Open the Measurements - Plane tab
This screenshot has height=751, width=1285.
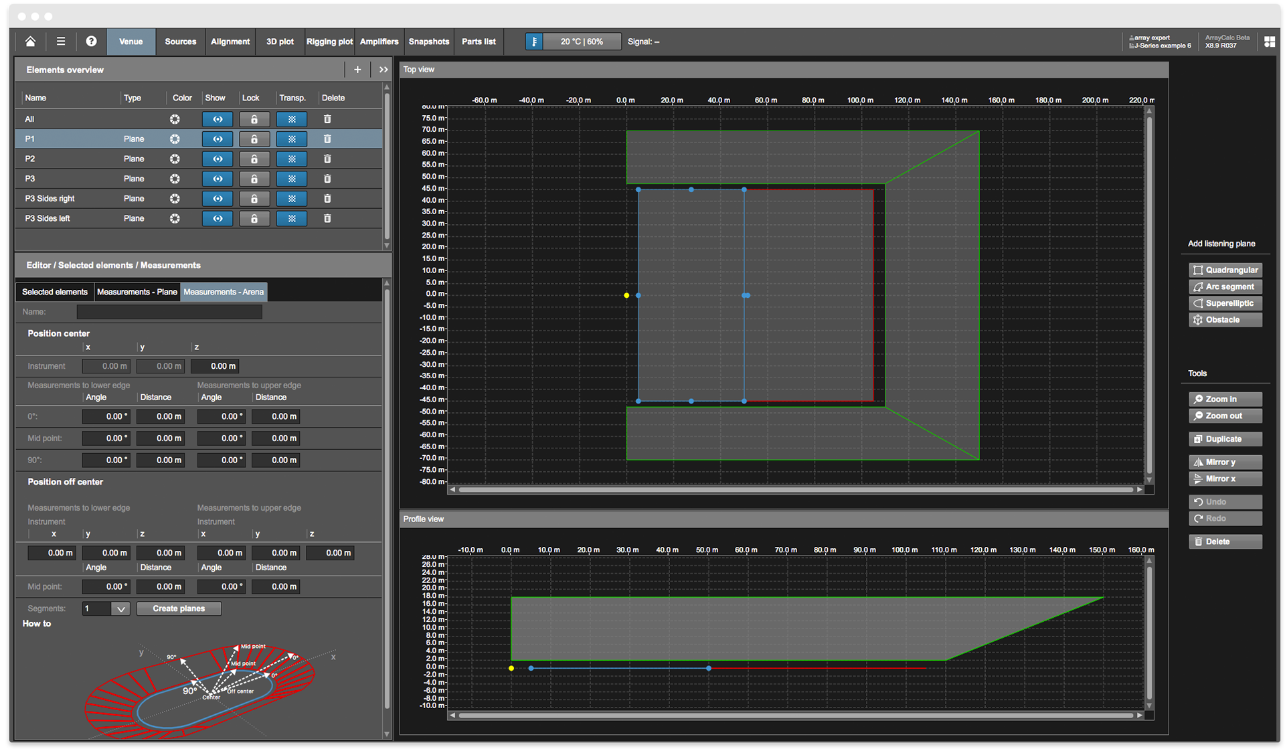[x=137, y=293]
